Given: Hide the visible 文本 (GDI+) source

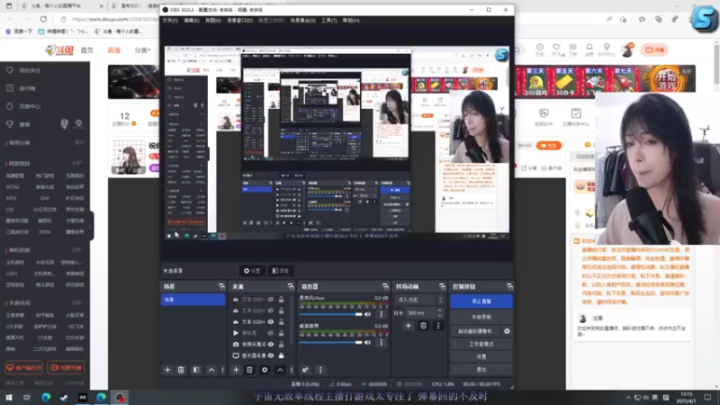Looking at the screenshot, I should coord(271,322).
